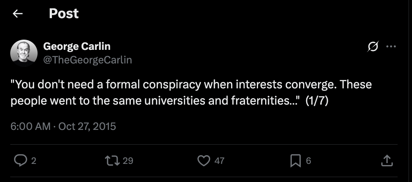Click the like count of 47
This screenshot has width=412, height=182.
219,161
